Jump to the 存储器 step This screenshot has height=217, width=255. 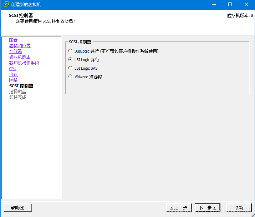pos(15,51)
